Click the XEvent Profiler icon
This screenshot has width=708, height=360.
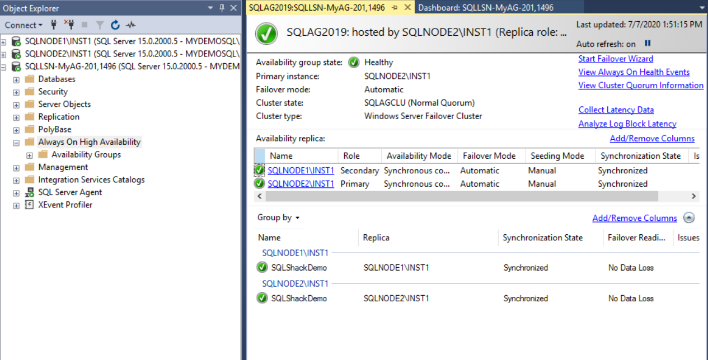pyautogui.click(x=30, y=205)
